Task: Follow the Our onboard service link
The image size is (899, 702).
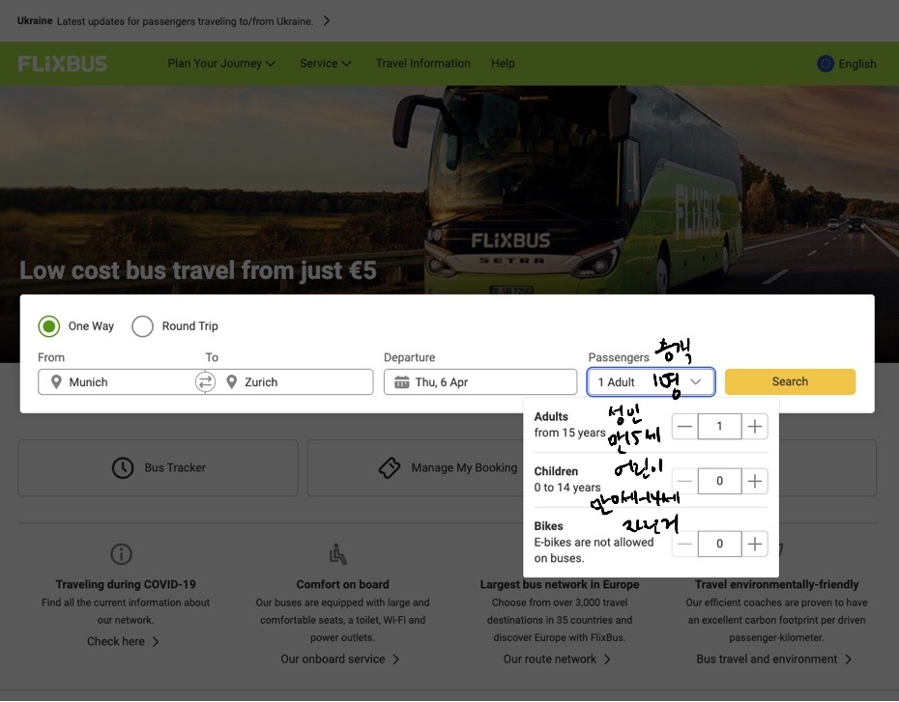Action: point(340,660)
